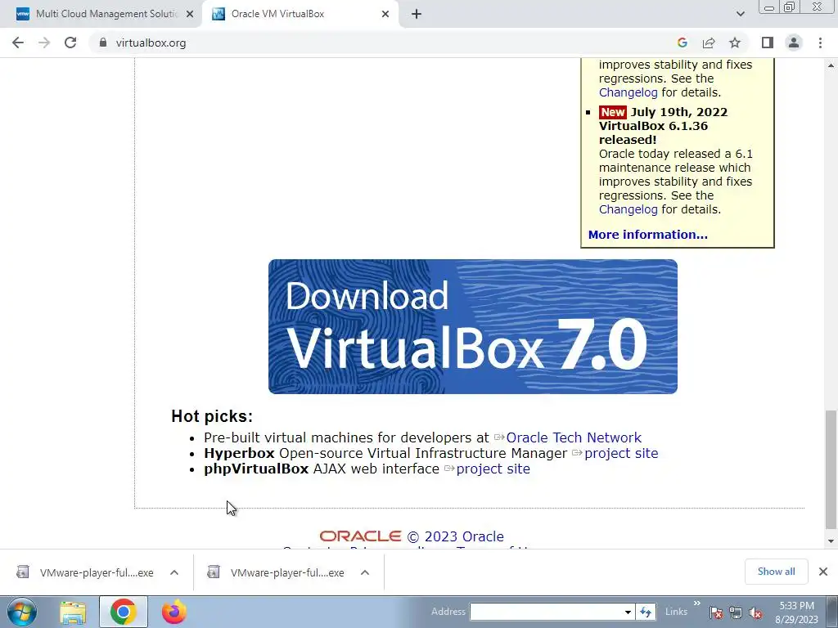The image size is (838, 628).
Task: Expand the Links toolbar chevron
Action: [697, 604]
